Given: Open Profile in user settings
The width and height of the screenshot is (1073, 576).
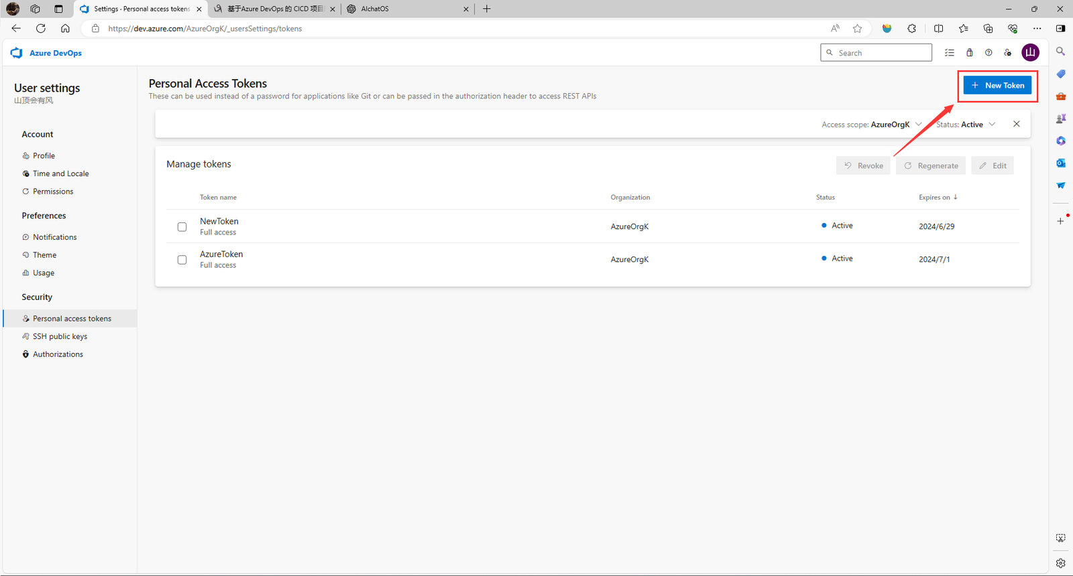Looking at the screenshot, I should tap(44, 155).
